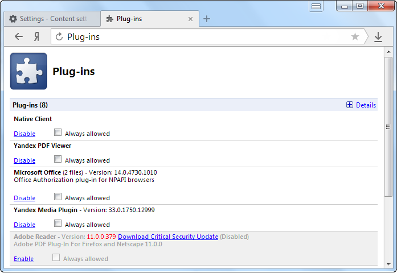Toggle Always allowed for Adobe Reader
The height and width of the screenshot is (273, 397).
(56, 257)
